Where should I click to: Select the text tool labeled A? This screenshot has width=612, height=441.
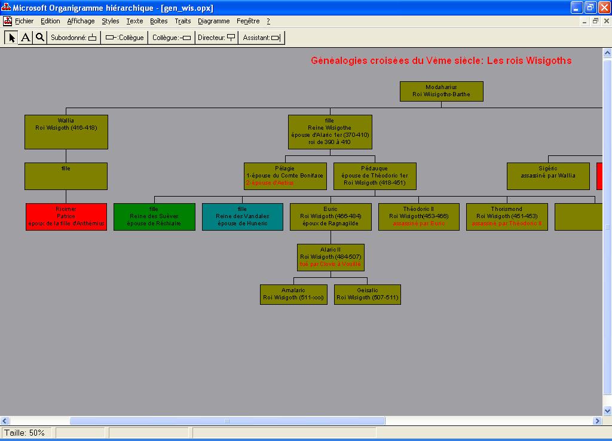pos(26,38)
